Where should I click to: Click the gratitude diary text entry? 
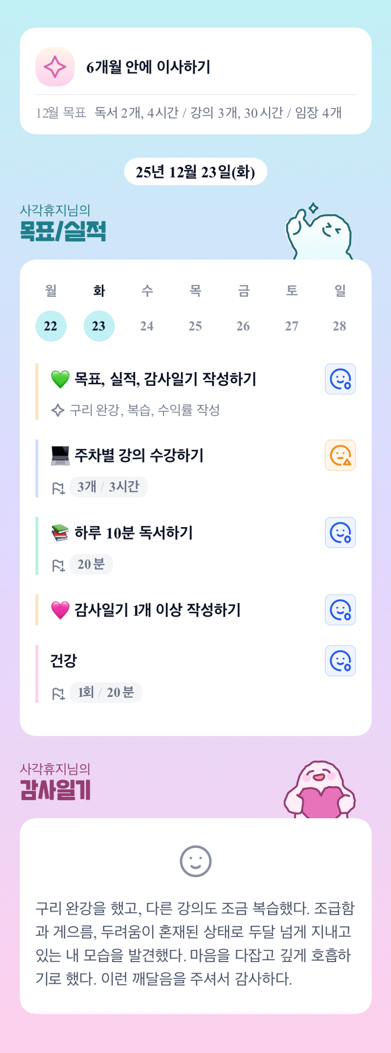[195, 943]
